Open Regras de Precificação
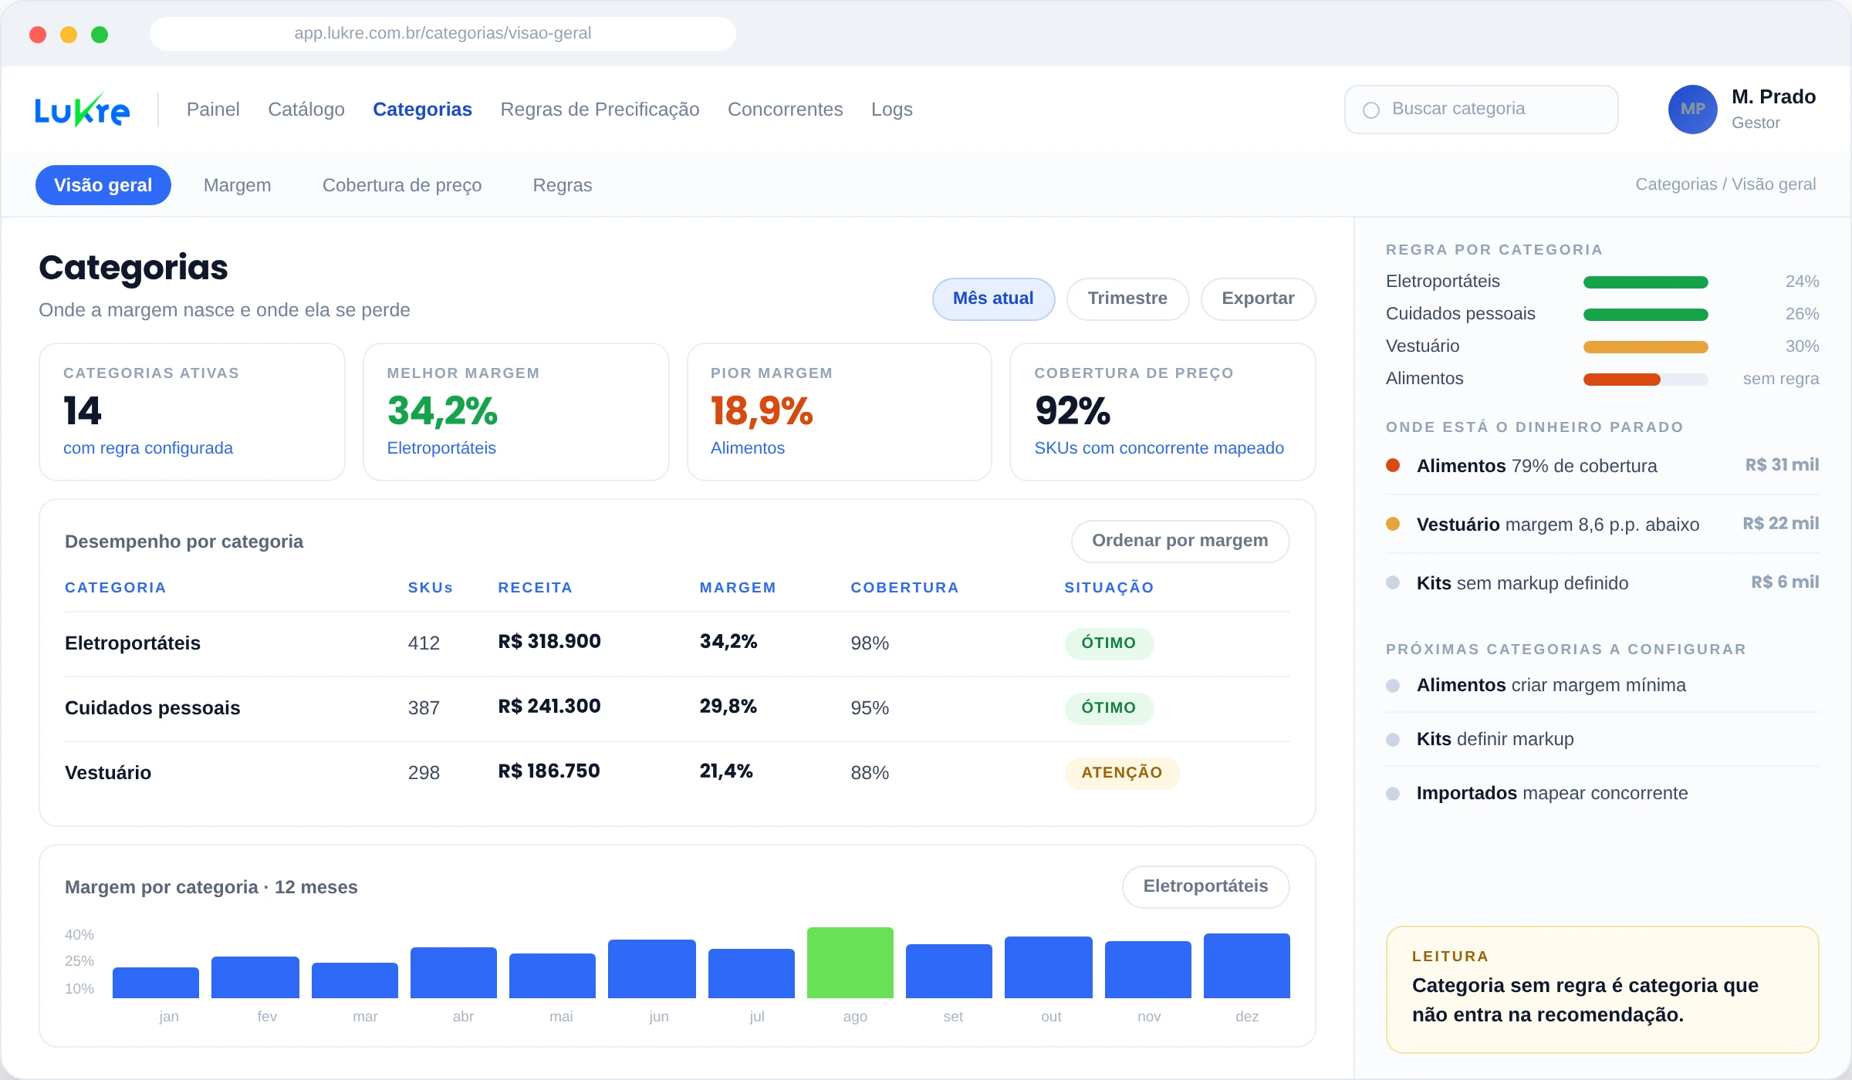Viewport: 1852px width, 1080px height. click(600, 110)
